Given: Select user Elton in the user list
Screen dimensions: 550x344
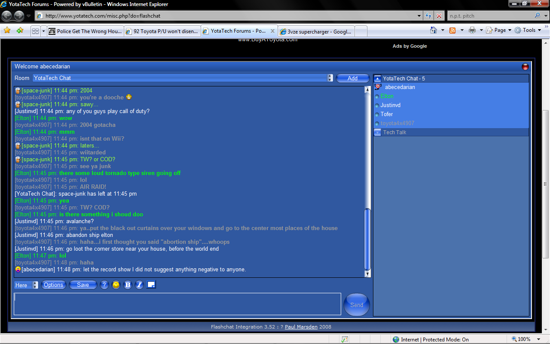Looking at the screenshot, I should click(x=387, y=96).
